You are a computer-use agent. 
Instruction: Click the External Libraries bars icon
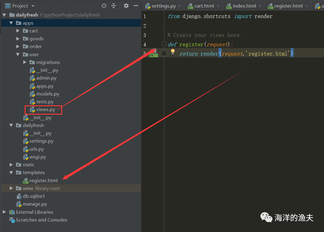pyautogui.click(x=12, y=212)
